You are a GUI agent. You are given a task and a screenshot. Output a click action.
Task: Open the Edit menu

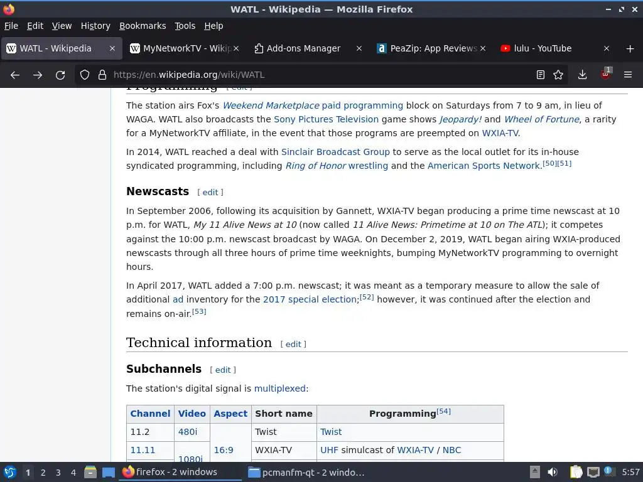tap(35, 26)
